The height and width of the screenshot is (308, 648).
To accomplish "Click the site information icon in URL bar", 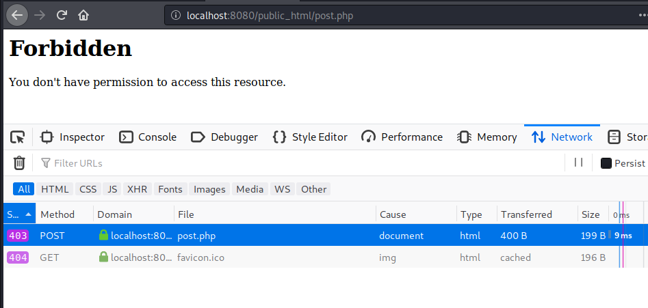I will (175, 15).
